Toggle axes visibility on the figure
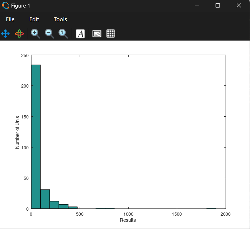 coord(97,34)
